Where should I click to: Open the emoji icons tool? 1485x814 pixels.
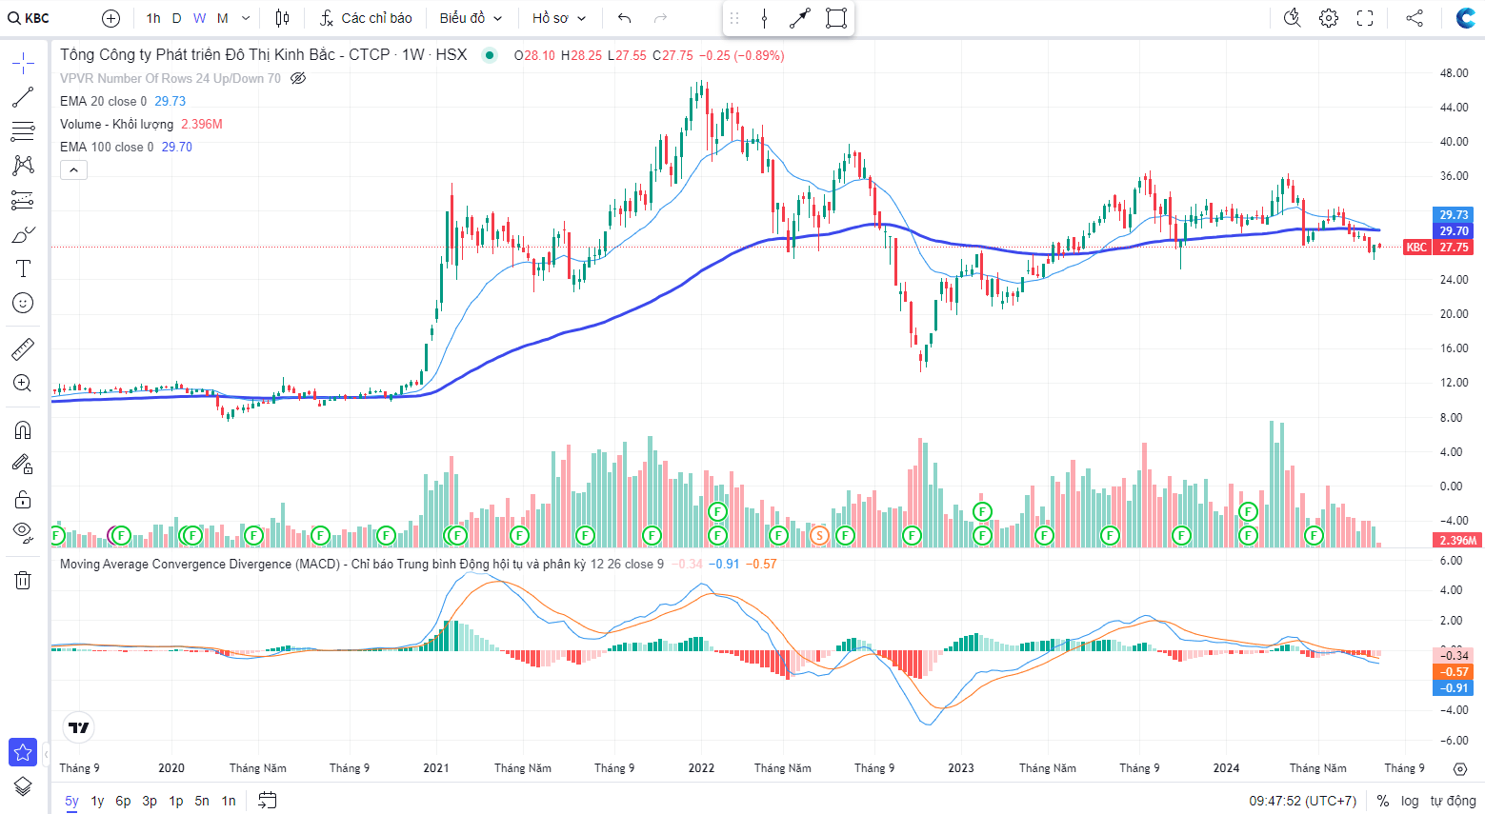tap(23, 303)
